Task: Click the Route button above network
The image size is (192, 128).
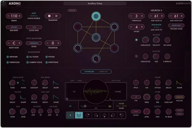Action: 72,10
